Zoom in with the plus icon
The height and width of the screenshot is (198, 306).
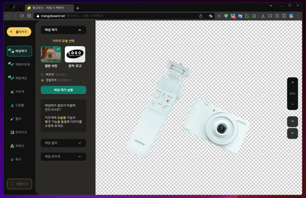tap(292, 82)
